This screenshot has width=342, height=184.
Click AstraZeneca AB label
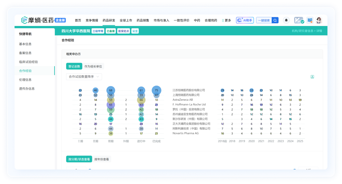point(183,100)
